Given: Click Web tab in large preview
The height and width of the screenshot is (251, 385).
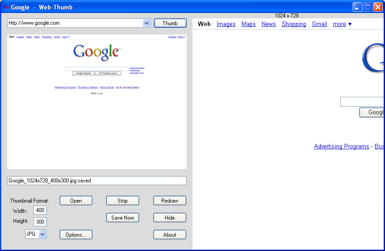Looking at the screenshot, I should [x=204, y=24].
